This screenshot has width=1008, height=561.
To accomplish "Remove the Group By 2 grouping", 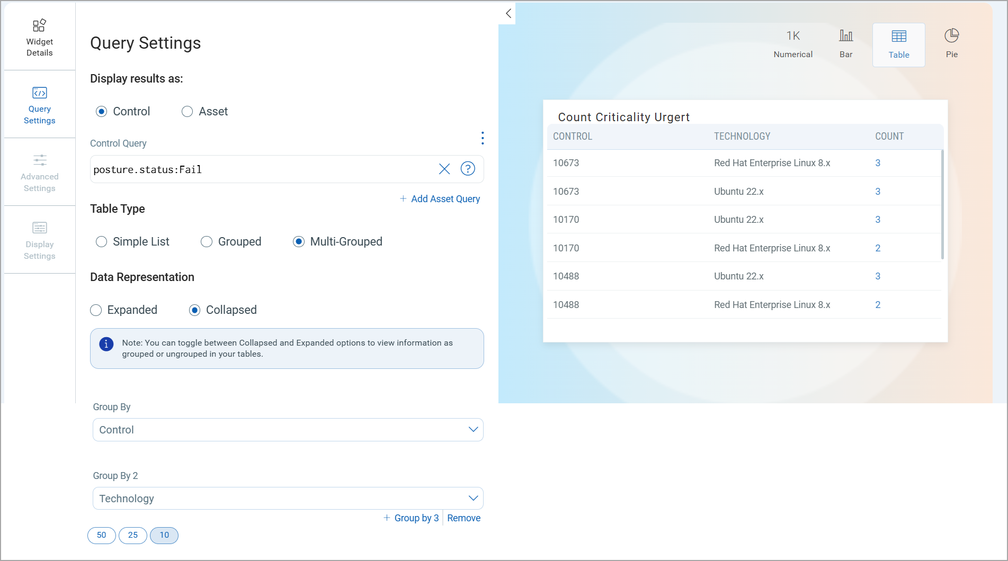I will click(x=463, y=518).
